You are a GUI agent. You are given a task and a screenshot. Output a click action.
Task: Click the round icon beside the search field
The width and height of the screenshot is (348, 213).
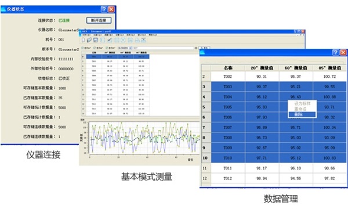coord(196,48)
